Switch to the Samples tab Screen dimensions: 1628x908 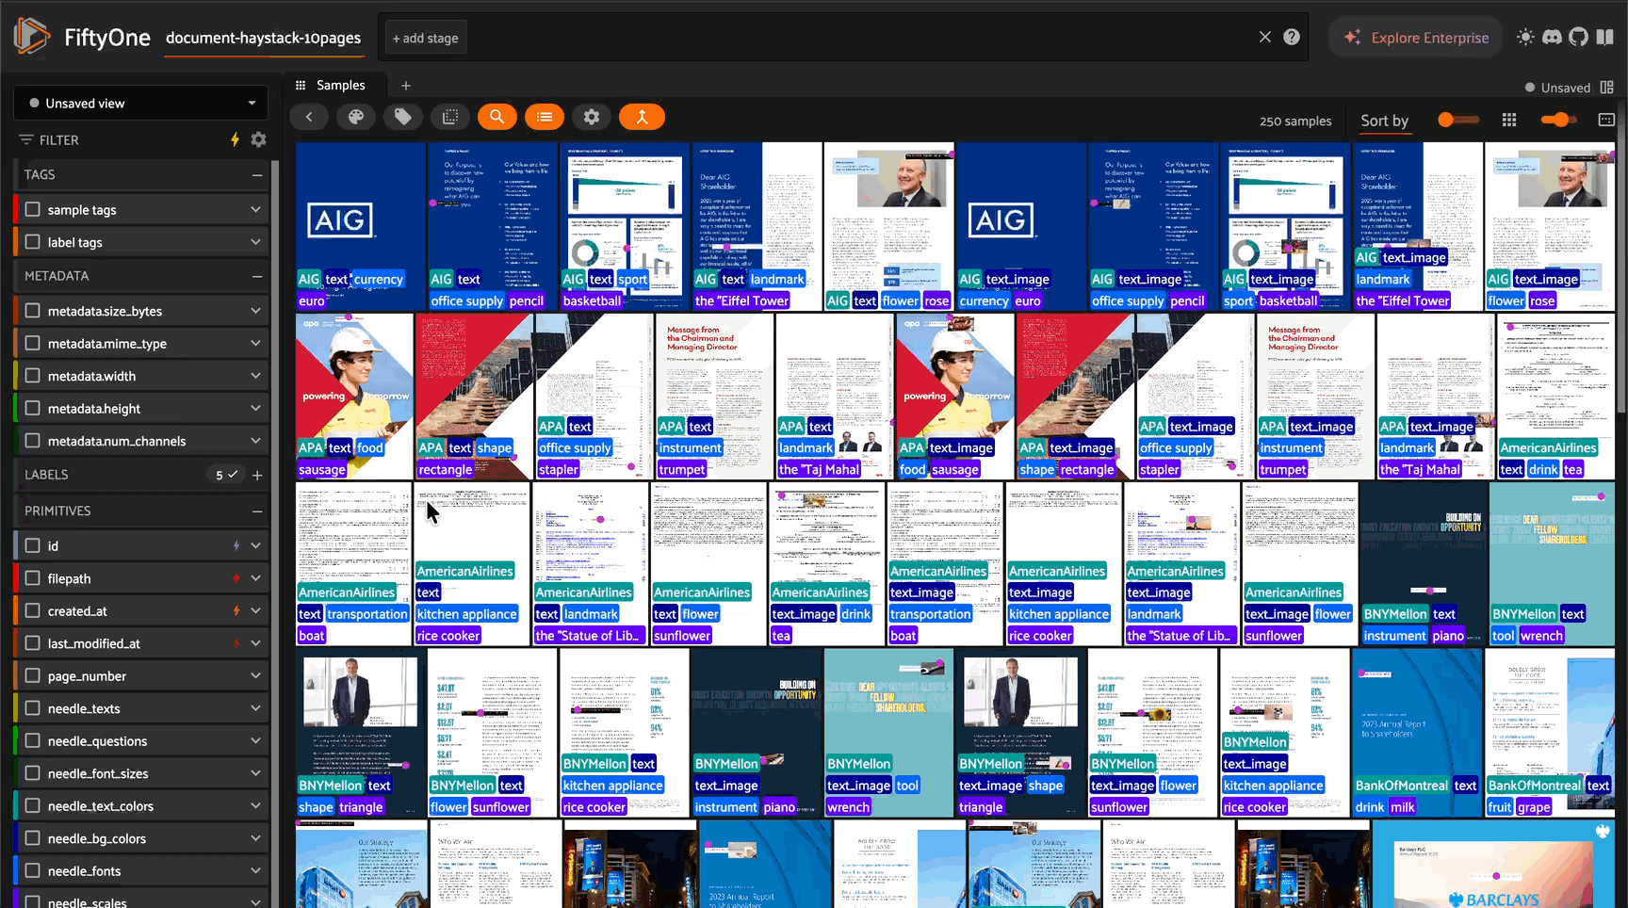pyautogui.click(x=340, y=85)
